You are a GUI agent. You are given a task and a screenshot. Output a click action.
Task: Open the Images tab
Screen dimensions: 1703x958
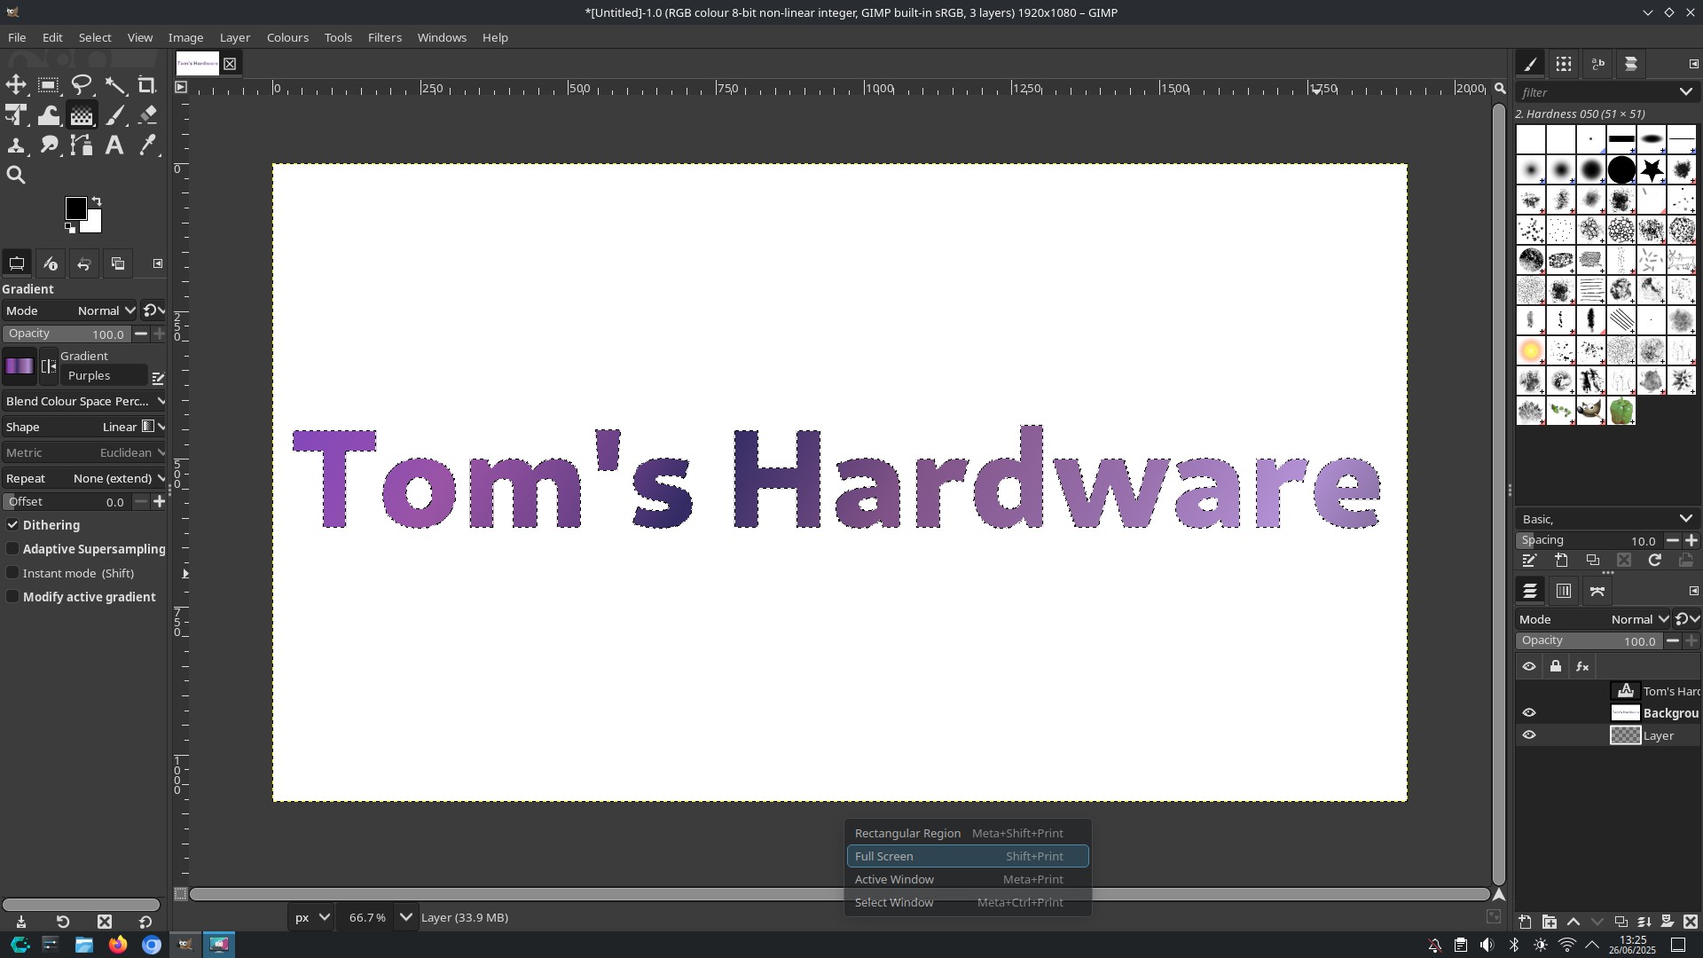117,263
